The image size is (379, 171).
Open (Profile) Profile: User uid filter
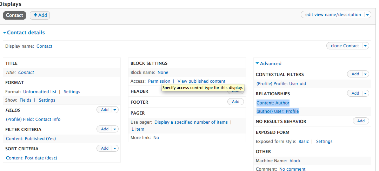tap(281, 84)
